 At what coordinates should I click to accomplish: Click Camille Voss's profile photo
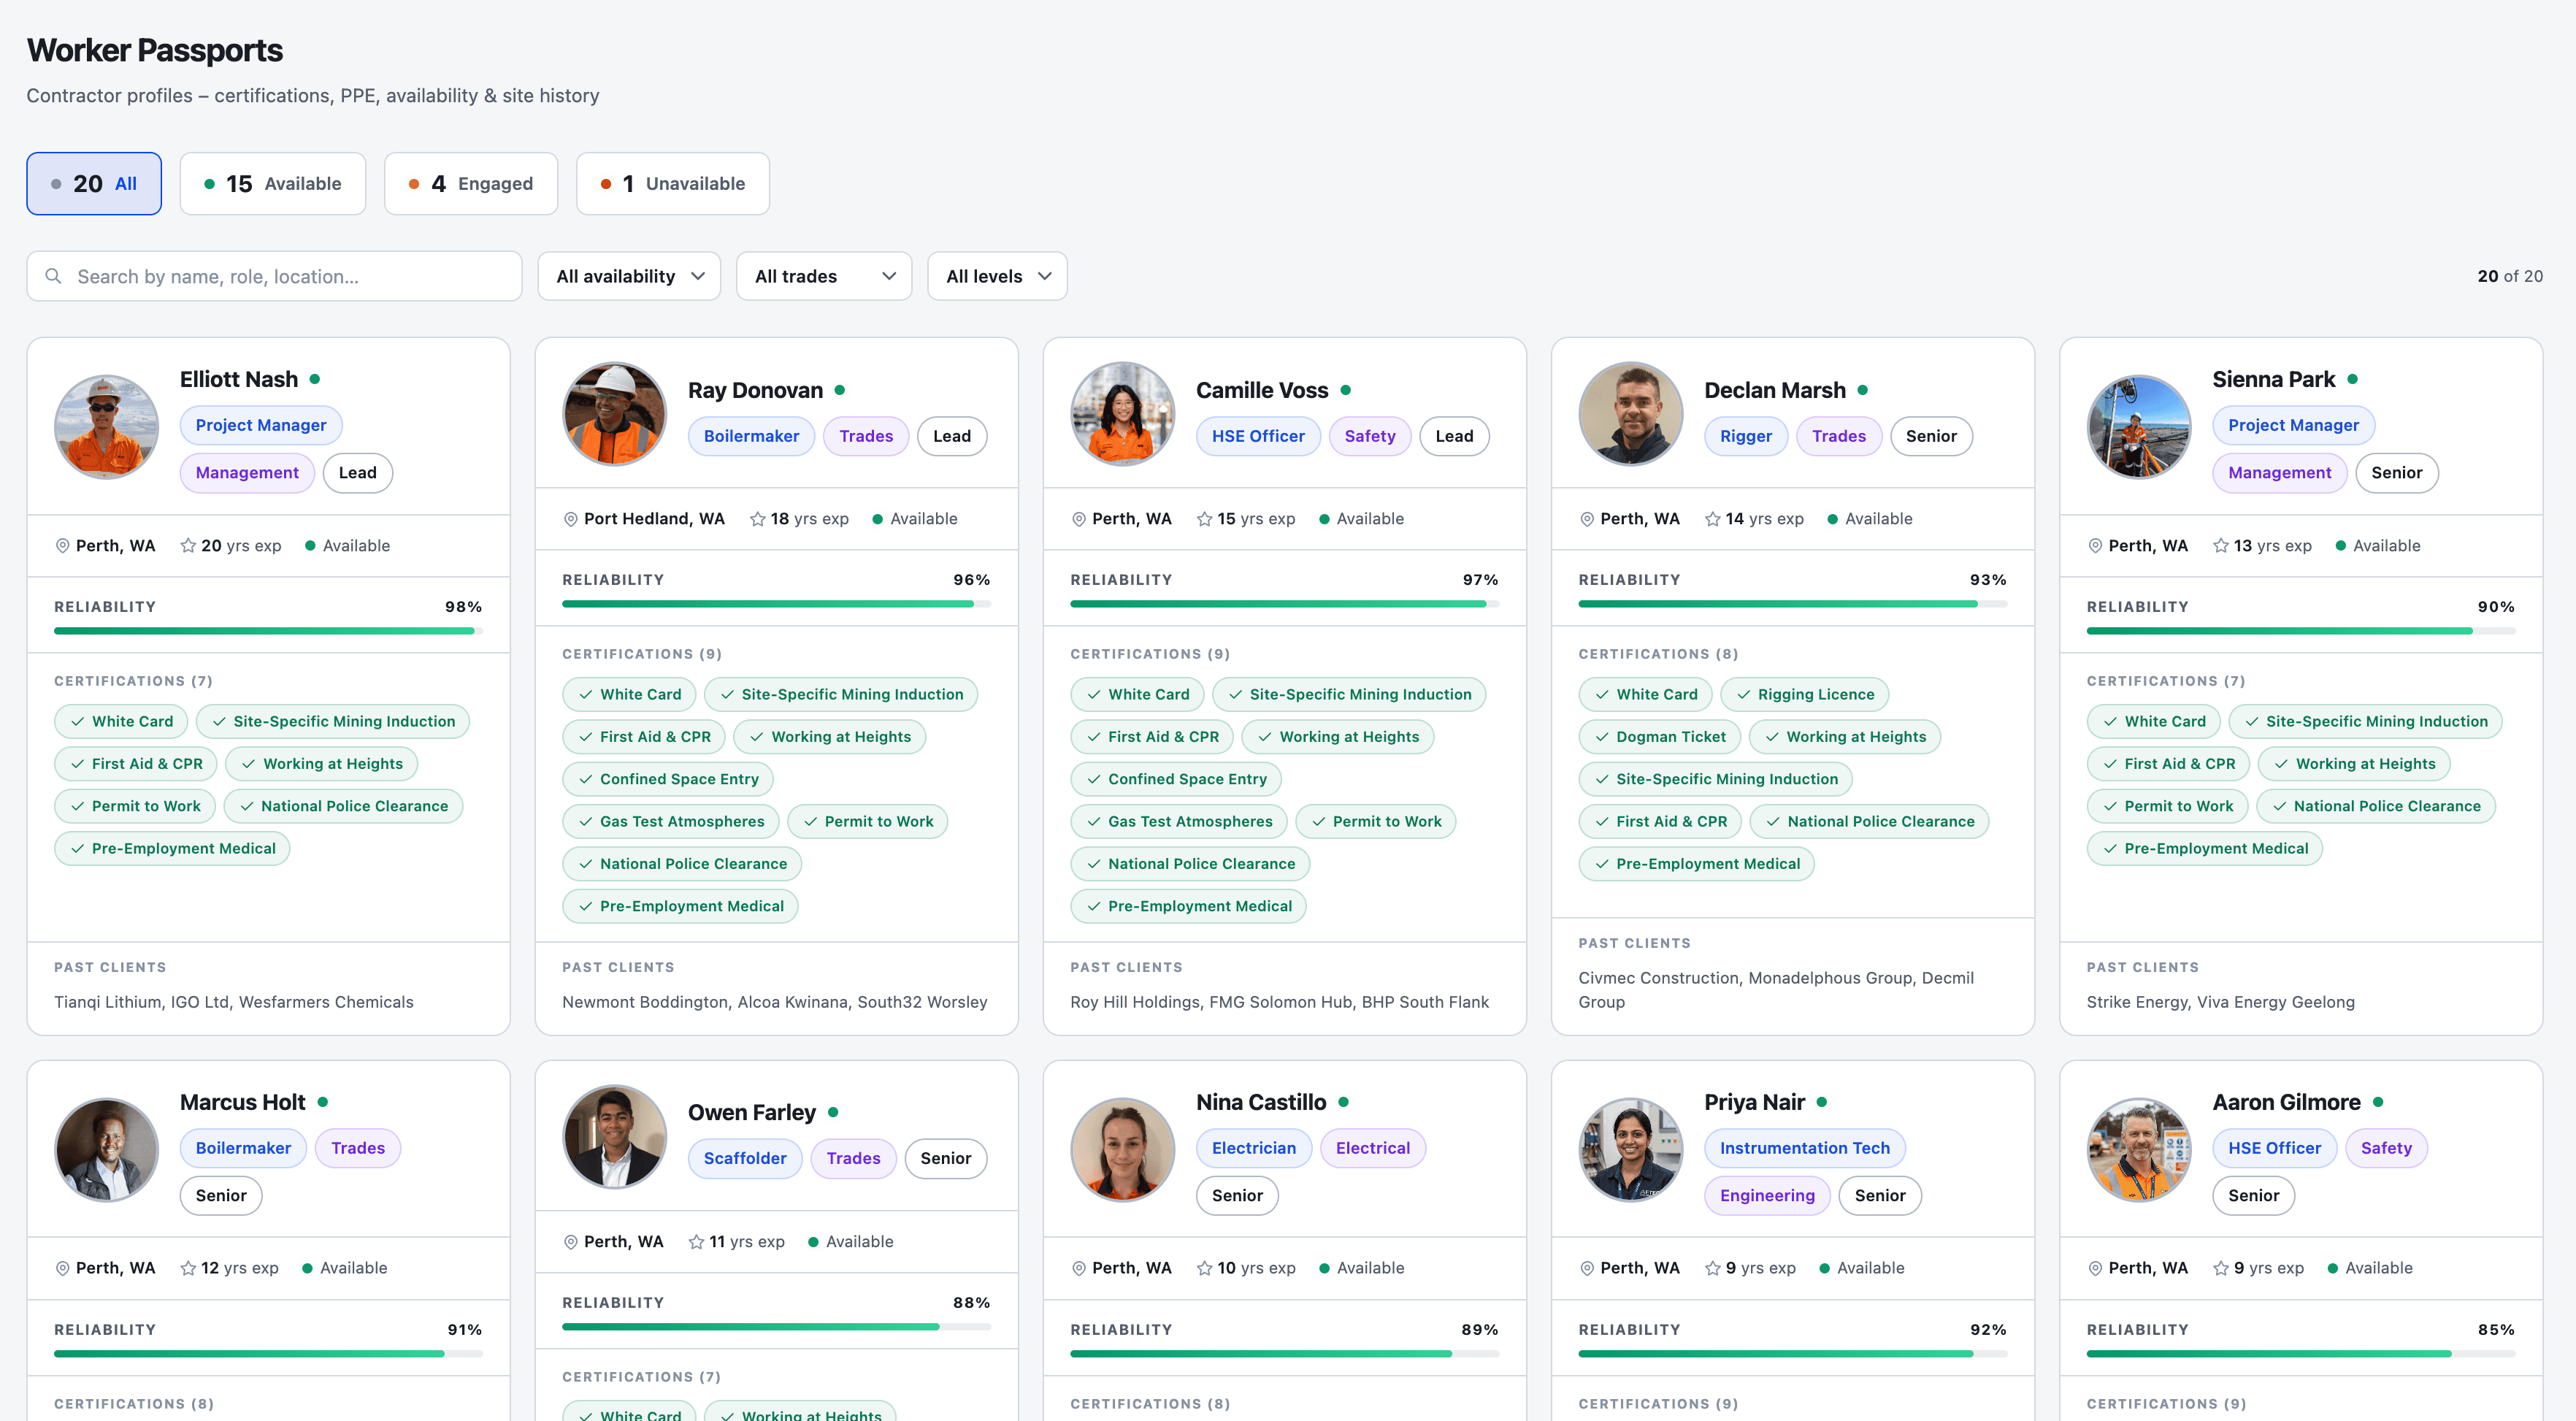click(1122, 413)
